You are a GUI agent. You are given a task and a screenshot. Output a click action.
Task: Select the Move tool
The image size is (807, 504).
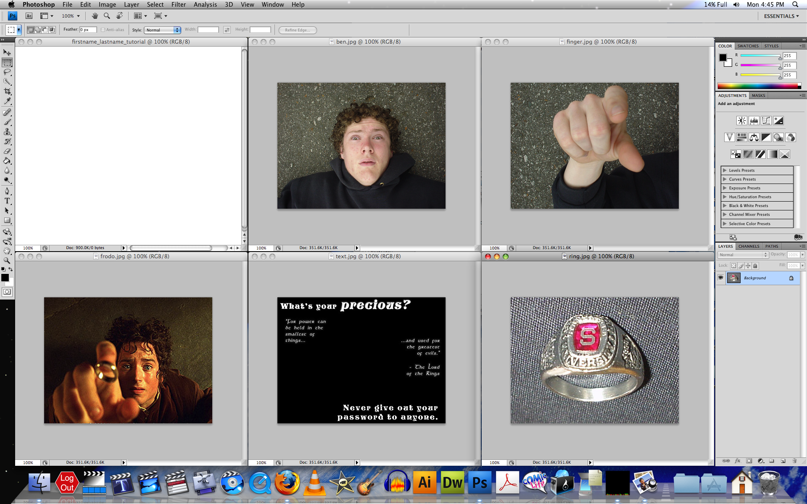tap(7, 52)
